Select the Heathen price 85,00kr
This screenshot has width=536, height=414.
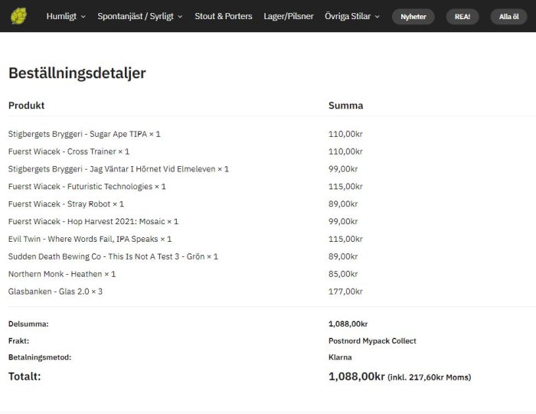pos(343,274)
